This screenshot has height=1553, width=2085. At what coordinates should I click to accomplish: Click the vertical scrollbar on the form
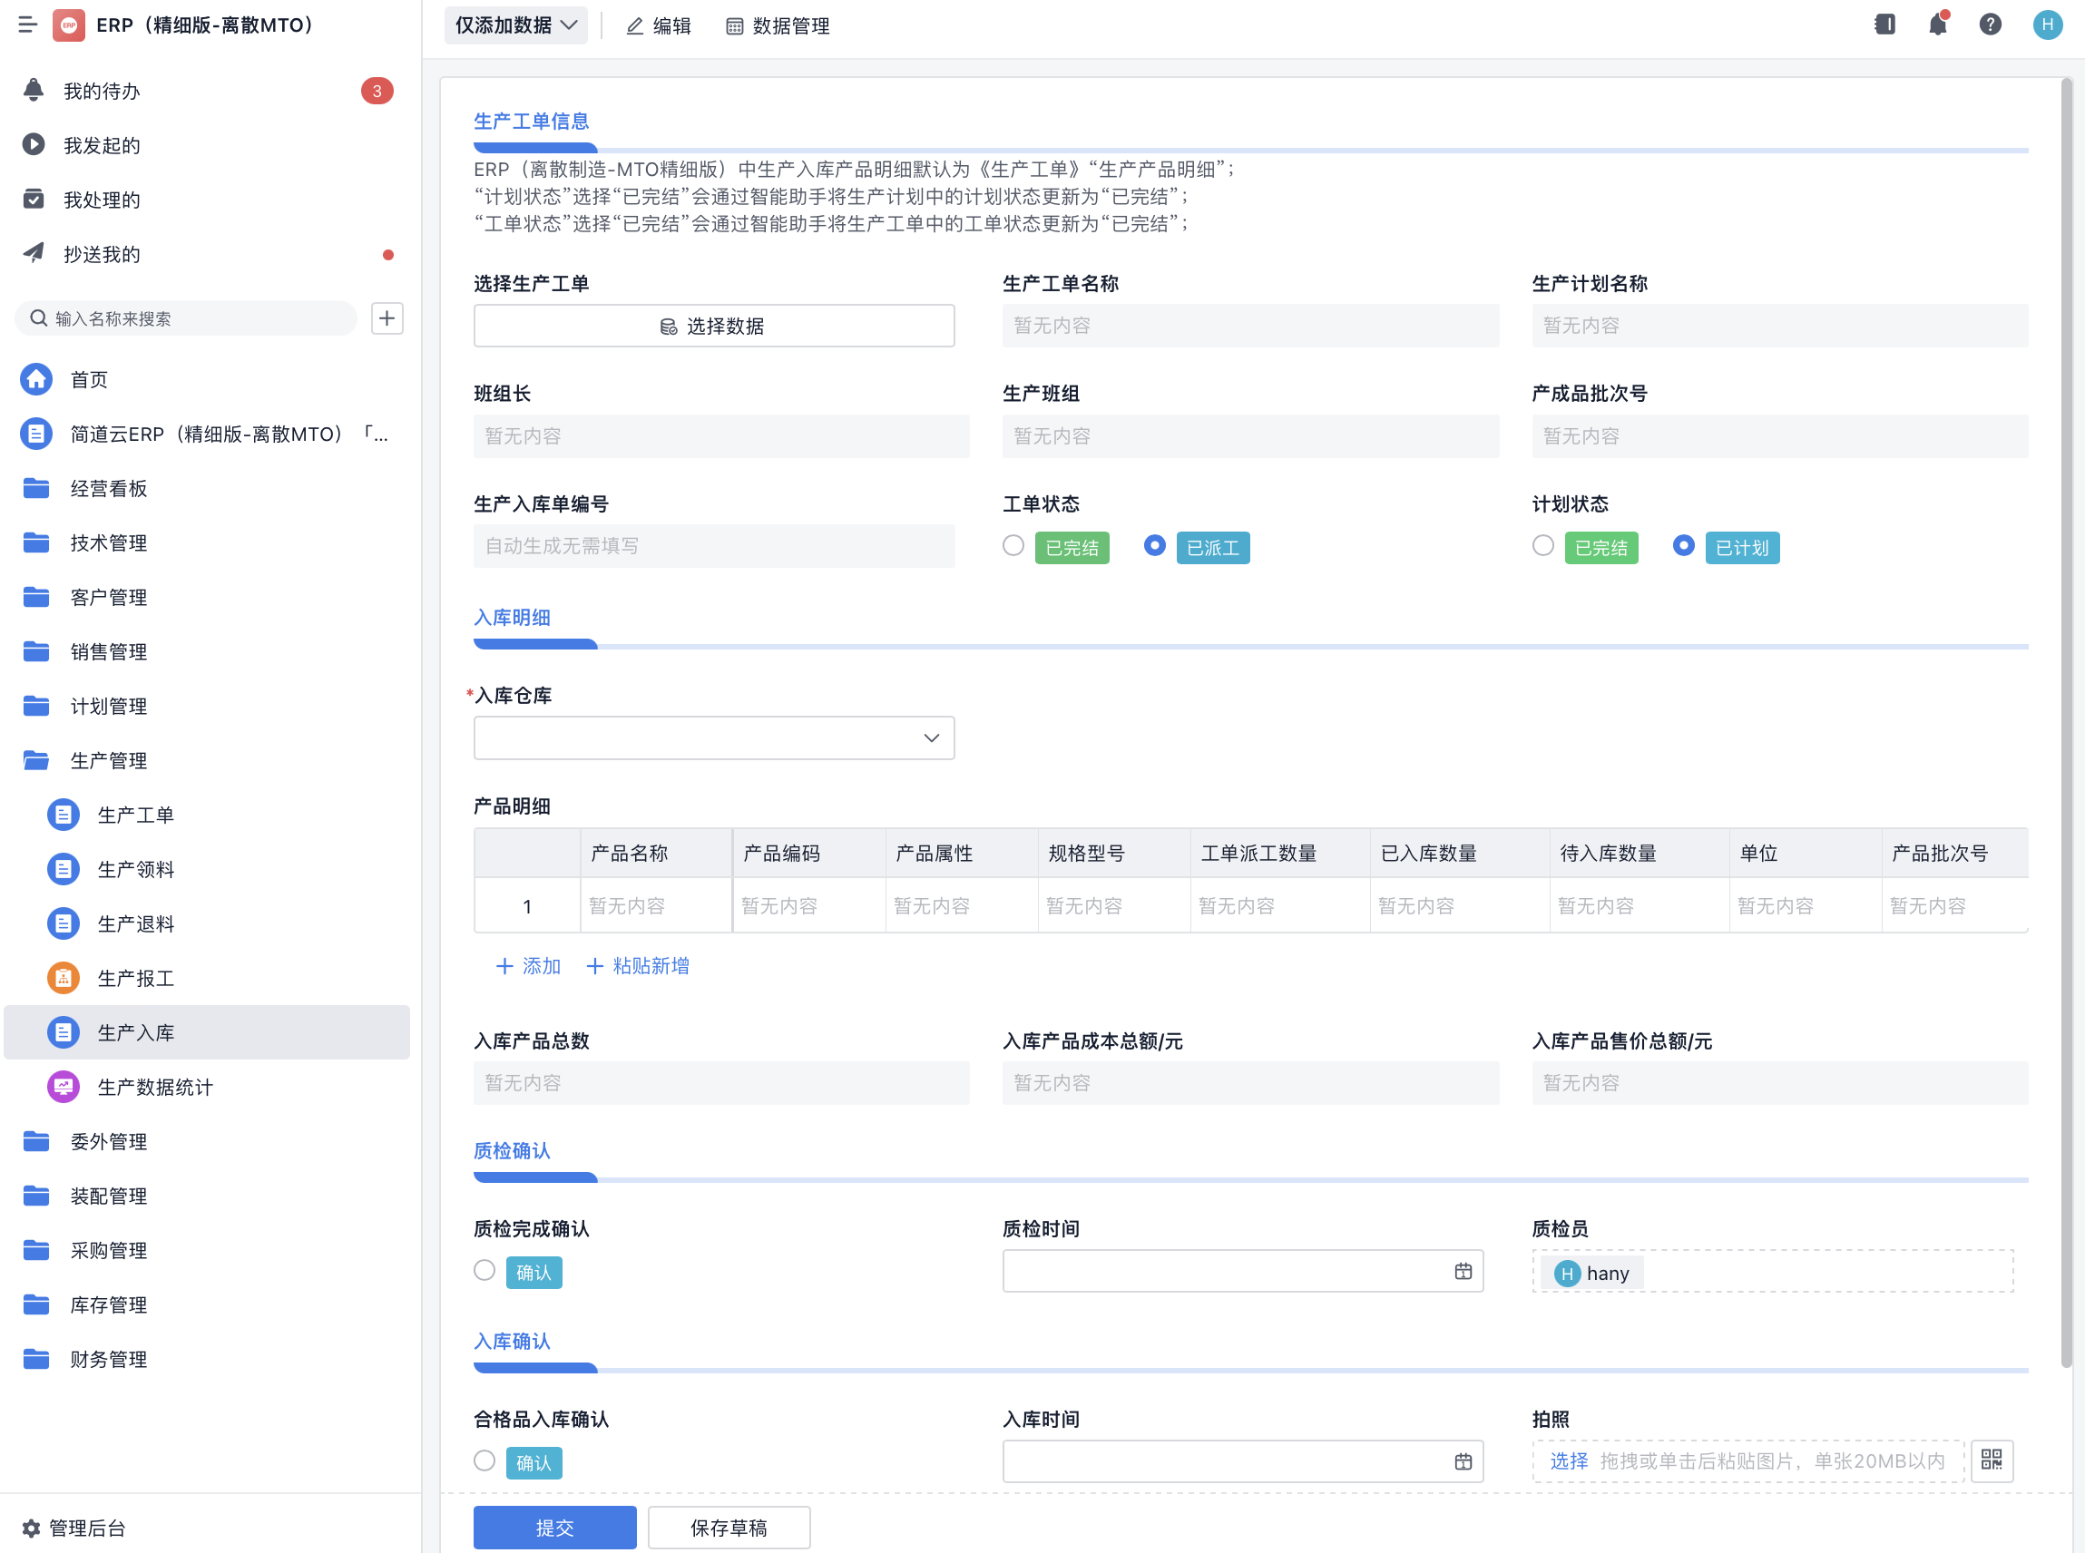click(2066, 722)
